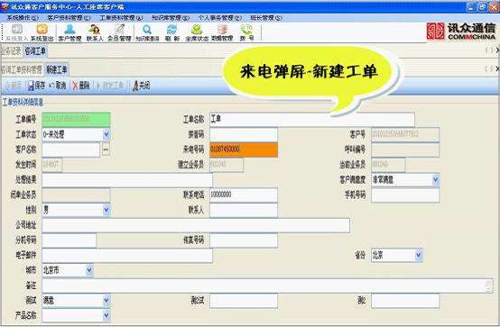Click the 闭单业务员 closing agent field
Screen dimensions: 500x327
coord(76,195)
